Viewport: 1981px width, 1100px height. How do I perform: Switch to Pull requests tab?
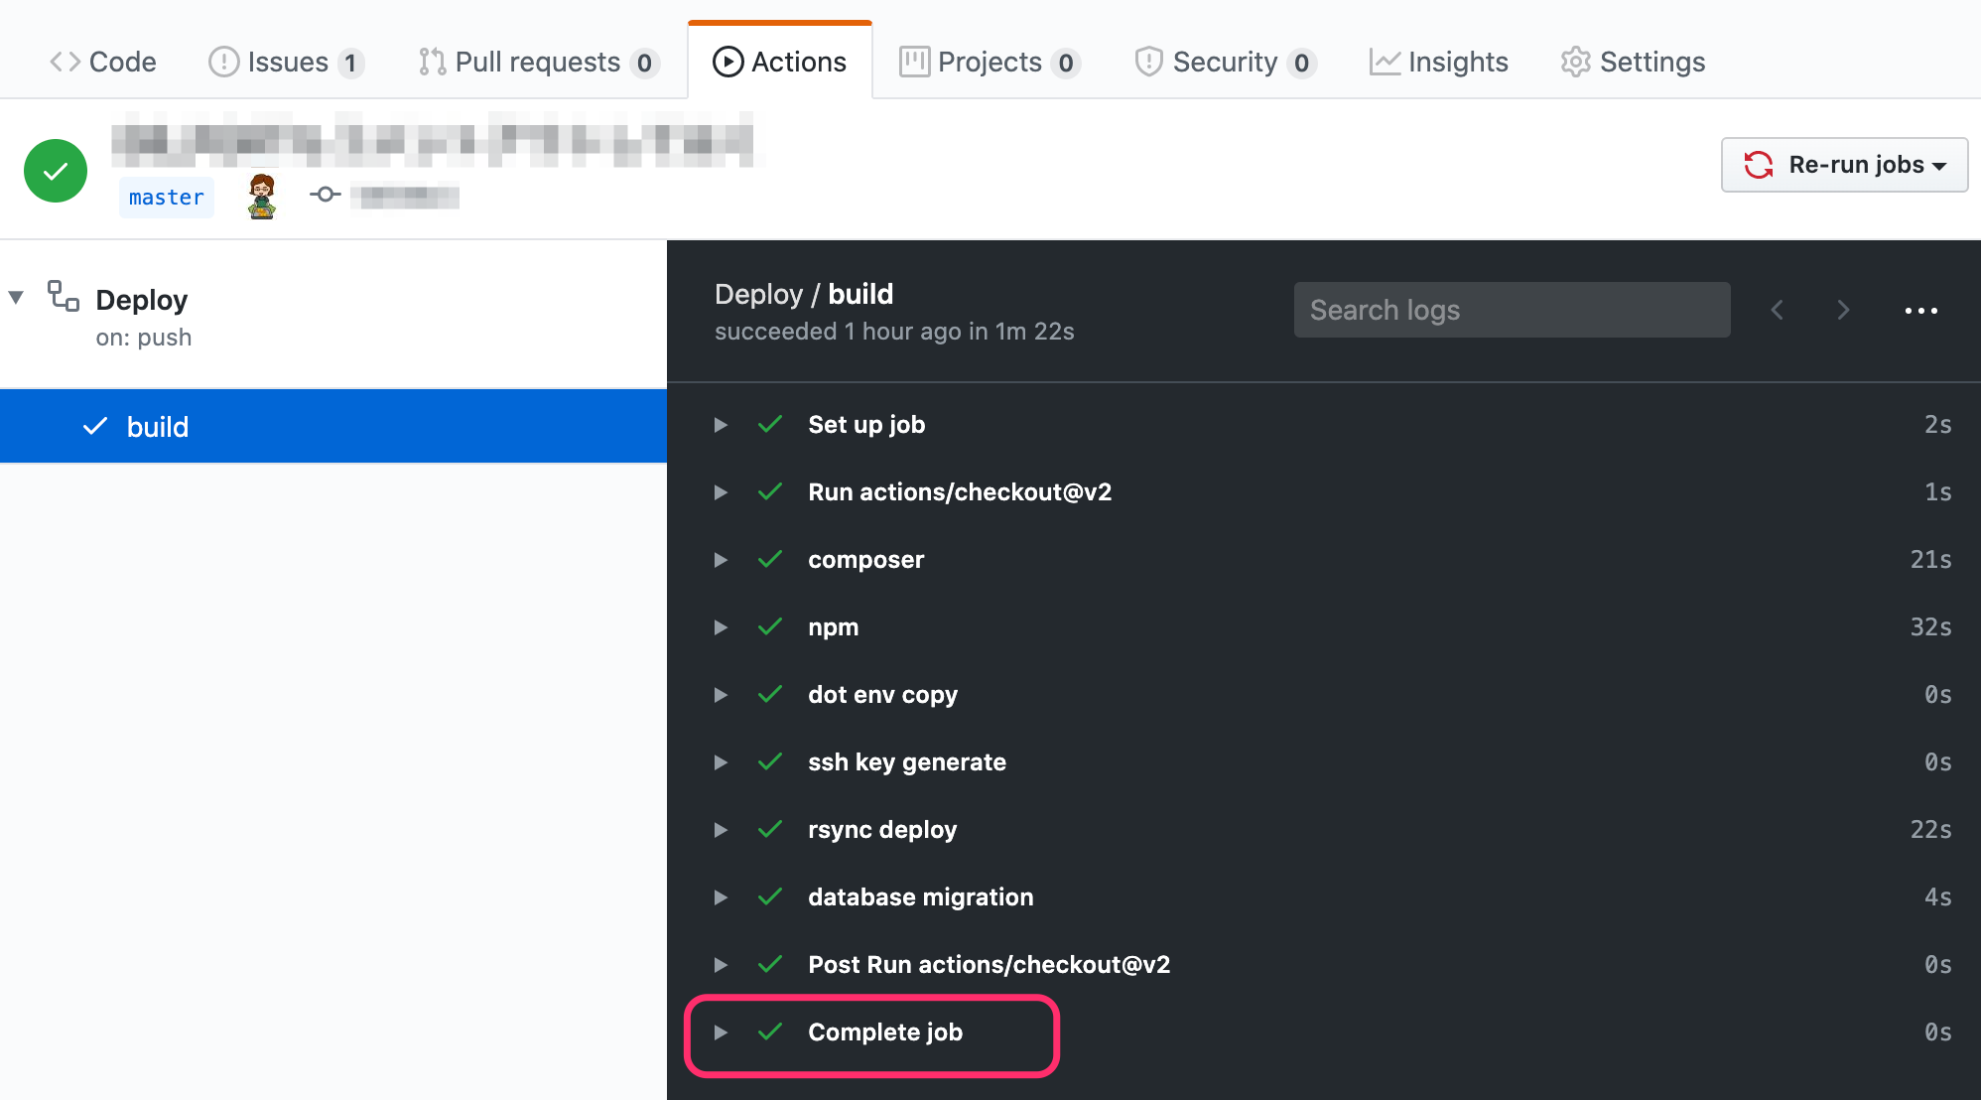click(x=538, y=62)
